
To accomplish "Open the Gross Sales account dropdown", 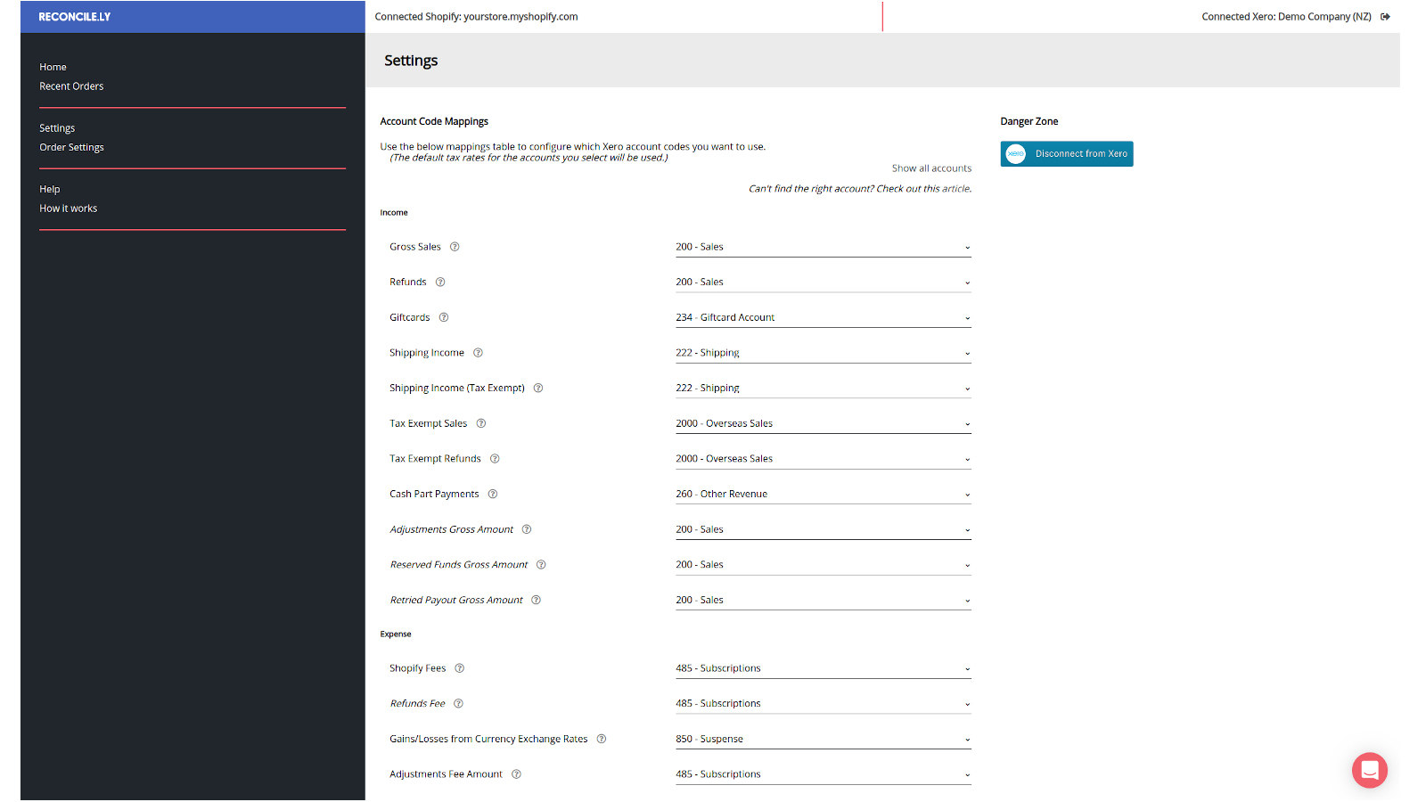I will tap(823, 247).
